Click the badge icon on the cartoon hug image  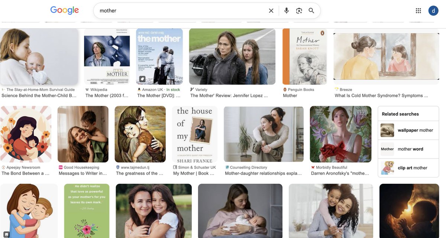[x=6, y=234]
